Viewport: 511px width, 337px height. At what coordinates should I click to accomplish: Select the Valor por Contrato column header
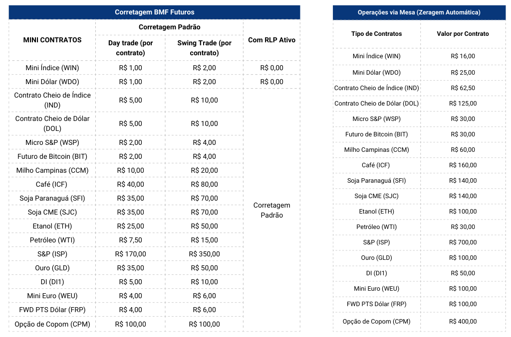tap(463, 34)
